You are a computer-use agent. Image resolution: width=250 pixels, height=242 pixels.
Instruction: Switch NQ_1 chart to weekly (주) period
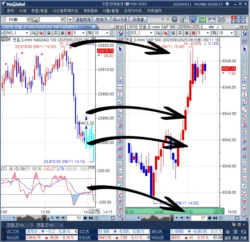tap(55, 33)
